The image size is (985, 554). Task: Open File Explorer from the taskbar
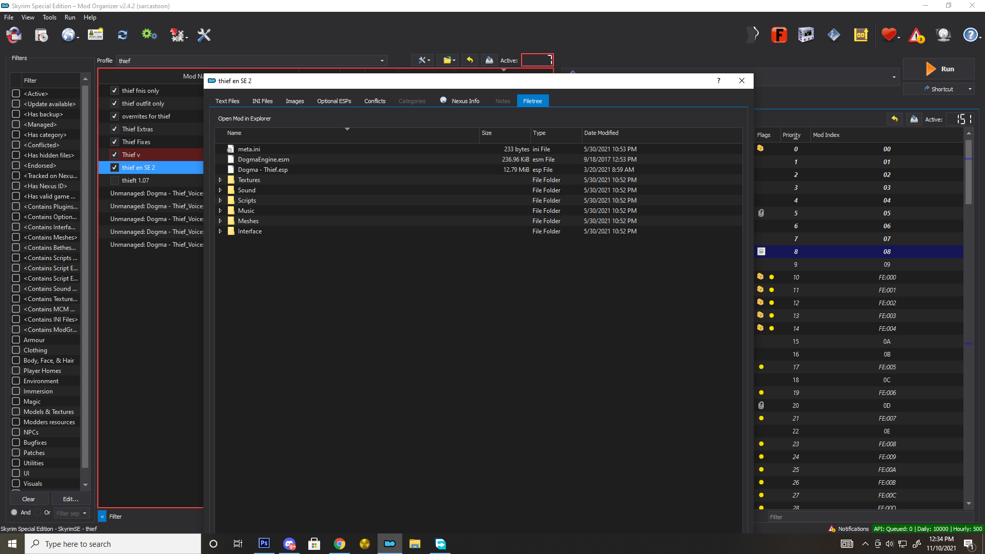tap(415, 544)
